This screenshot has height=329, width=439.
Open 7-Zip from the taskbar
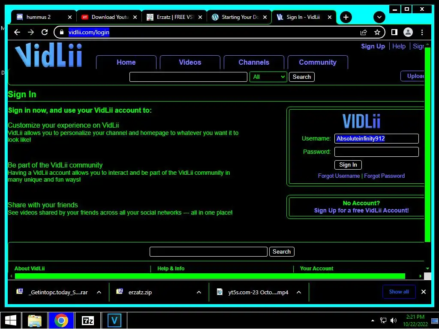coord(87,320)
